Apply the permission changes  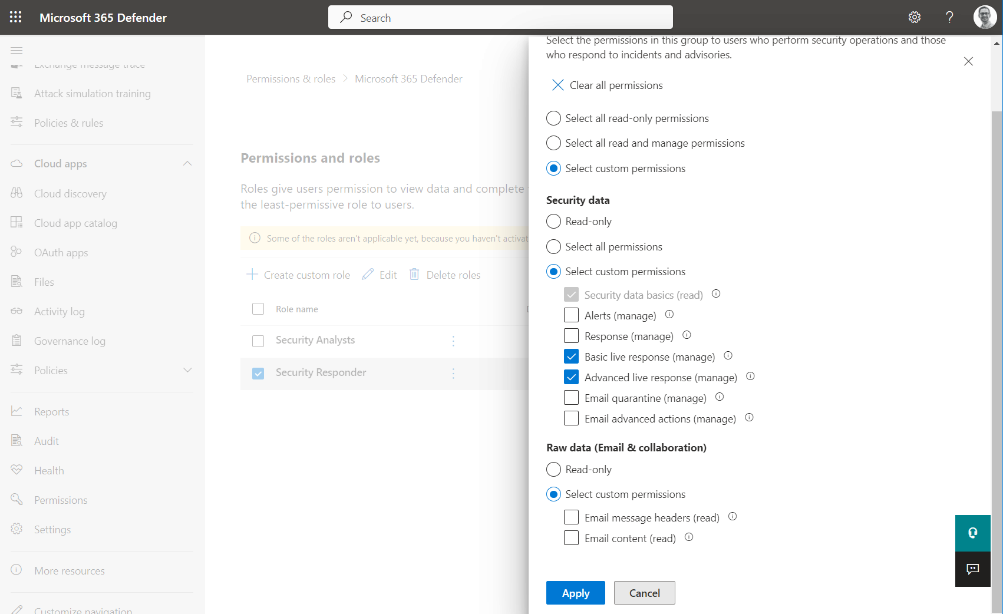[576, 593]
